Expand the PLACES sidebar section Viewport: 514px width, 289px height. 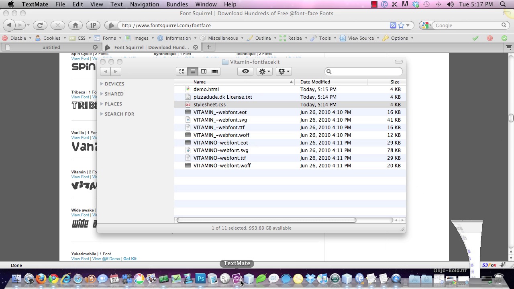[102, 104]
